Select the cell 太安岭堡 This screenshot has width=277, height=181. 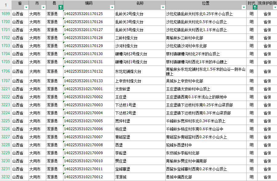(140, 89)
